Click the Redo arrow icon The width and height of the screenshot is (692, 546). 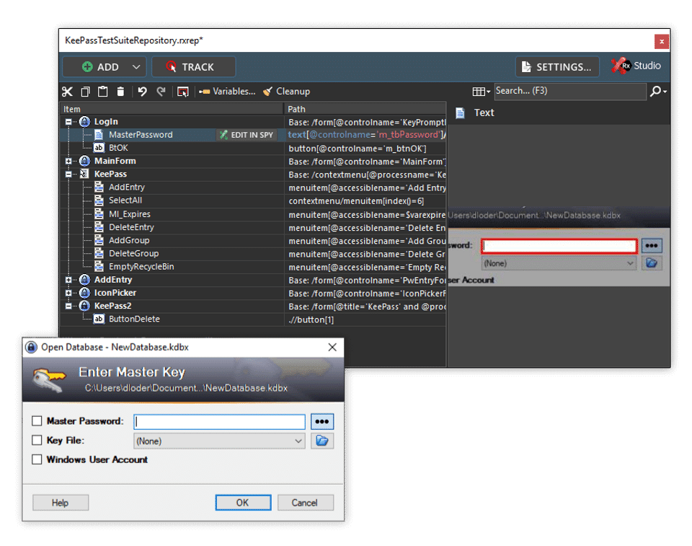pyautogui.click(x=161, y=92)
